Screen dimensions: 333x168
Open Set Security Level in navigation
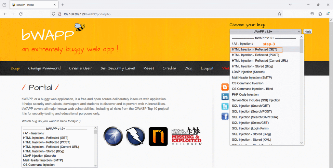118,68
